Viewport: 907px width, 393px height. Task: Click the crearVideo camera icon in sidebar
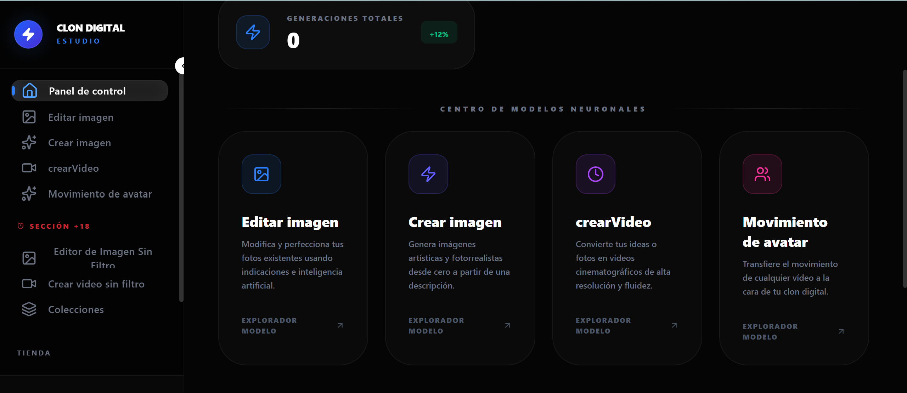coord(29,168)
